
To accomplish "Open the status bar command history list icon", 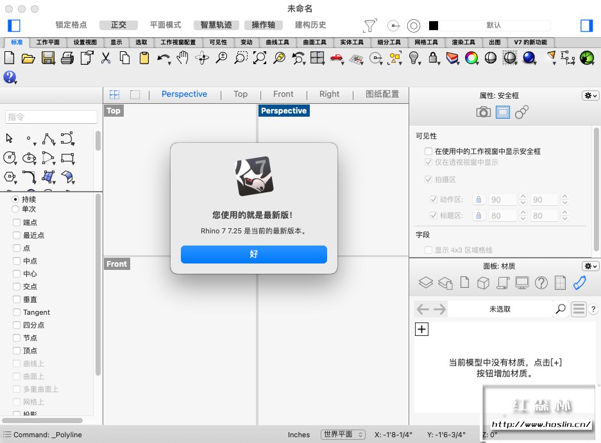I will 7,435.
